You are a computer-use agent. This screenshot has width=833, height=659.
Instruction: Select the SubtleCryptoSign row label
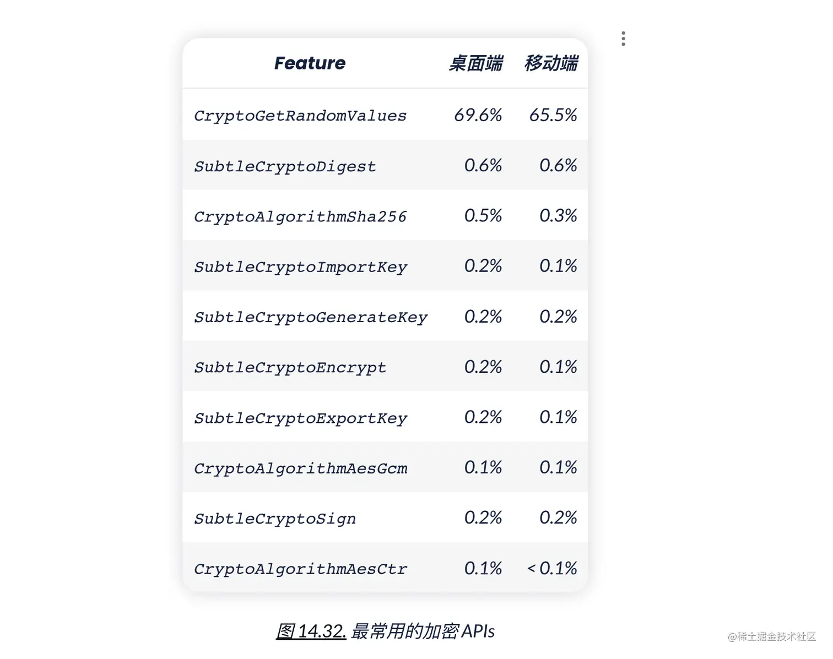point(275,519)
